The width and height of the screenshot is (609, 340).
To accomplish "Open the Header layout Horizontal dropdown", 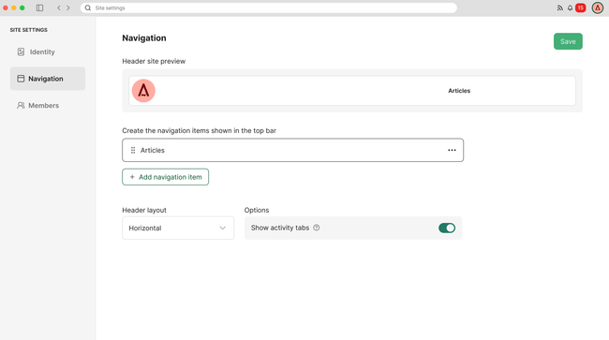I will pyautogui.click(x=178, y=228).
